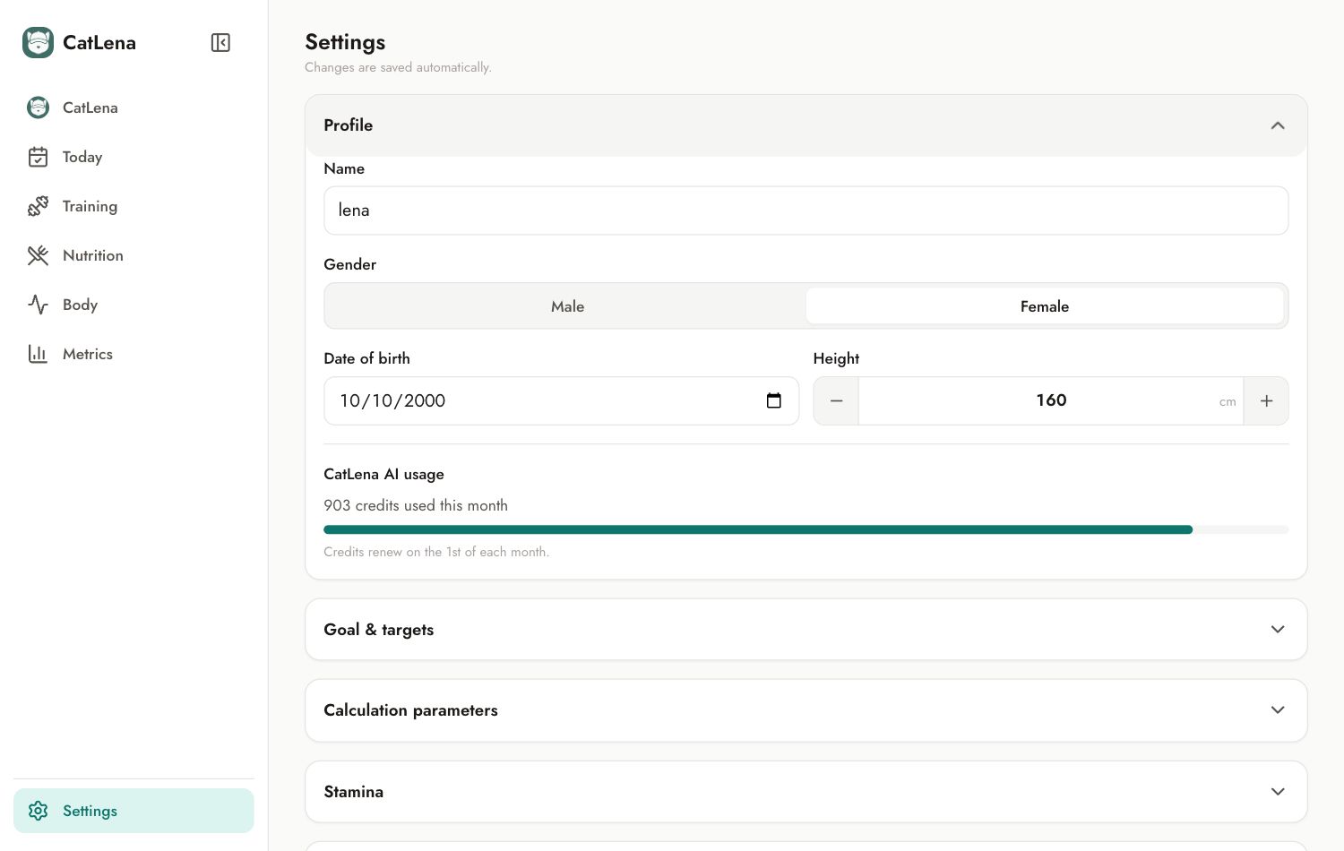Image resolution: width=1344 pixels, height=851 pixels.
Task: Click the Height field label
Action: (836, 358)
